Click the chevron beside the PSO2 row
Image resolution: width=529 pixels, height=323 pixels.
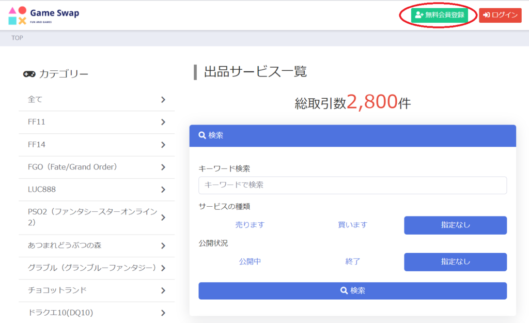tap(163, 218)
